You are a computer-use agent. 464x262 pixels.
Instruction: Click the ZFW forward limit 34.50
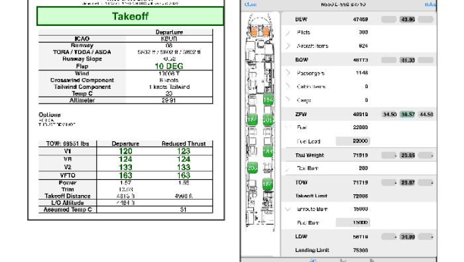coord(389,114)
